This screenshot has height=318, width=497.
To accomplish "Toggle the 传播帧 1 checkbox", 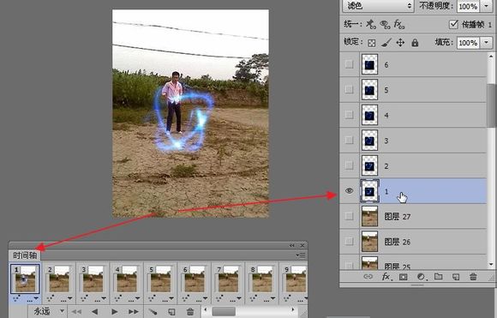I will [453, 24].
